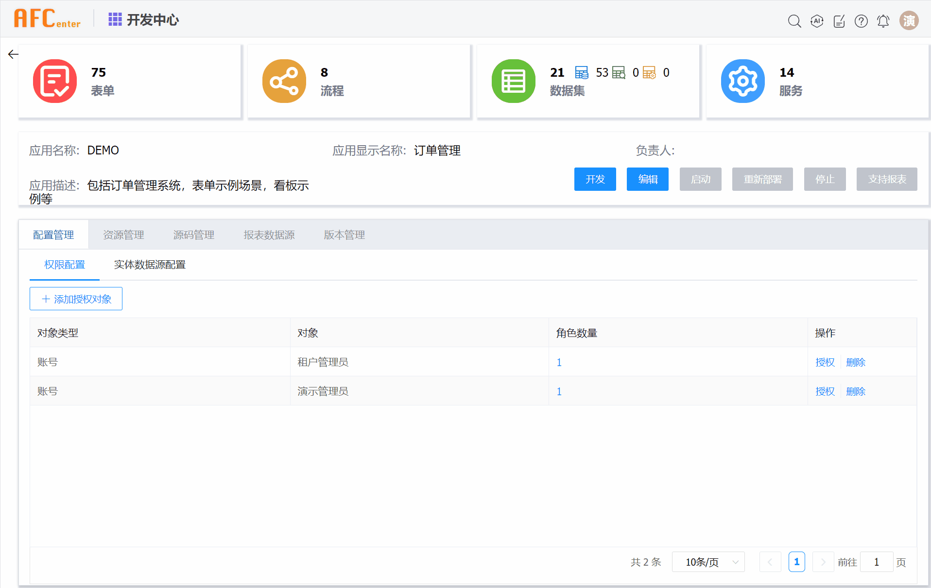This screenshot has width=931, height=588.
Task: Click the blue 服务 gear icon
Action: pyautogui.click(x=742, y=81)
